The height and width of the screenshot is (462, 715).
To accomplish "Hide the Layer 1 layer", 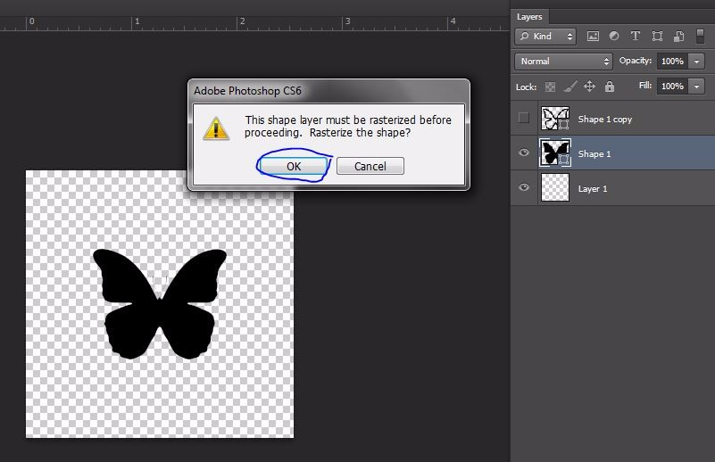I will click(524, 187).
